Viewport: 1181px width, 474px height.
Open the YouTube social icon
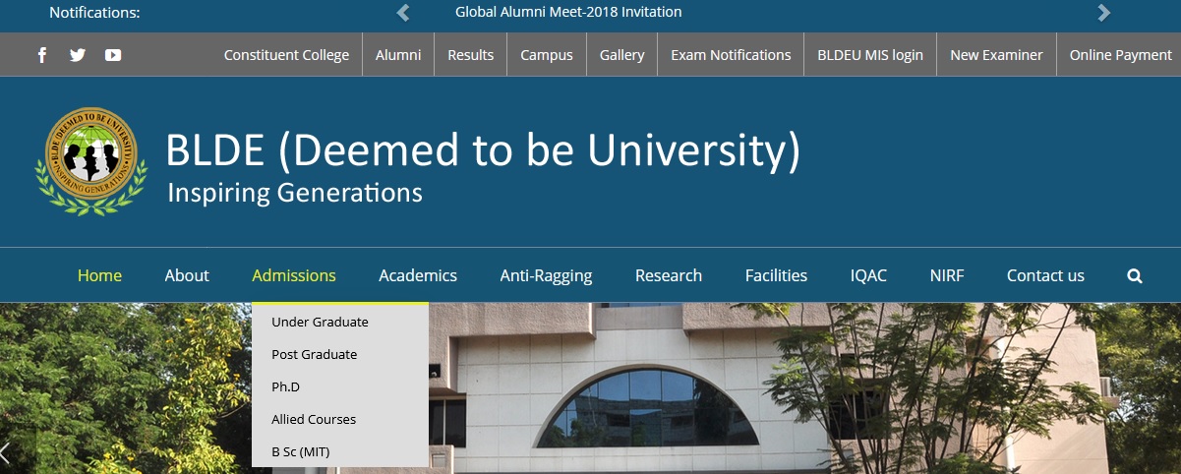pos(113,55)
